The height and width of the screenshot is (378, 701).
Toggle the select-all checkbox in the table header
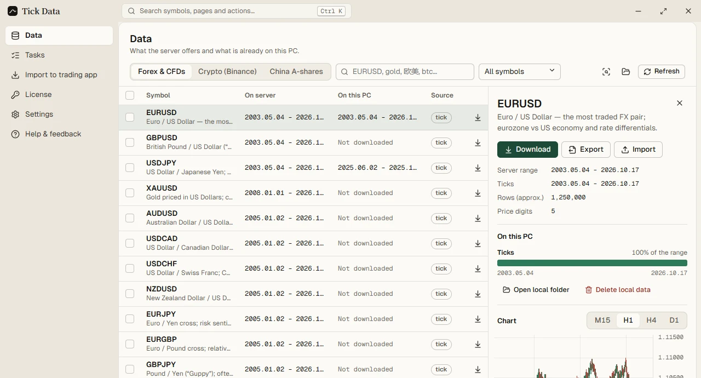[x=130, y=95]
